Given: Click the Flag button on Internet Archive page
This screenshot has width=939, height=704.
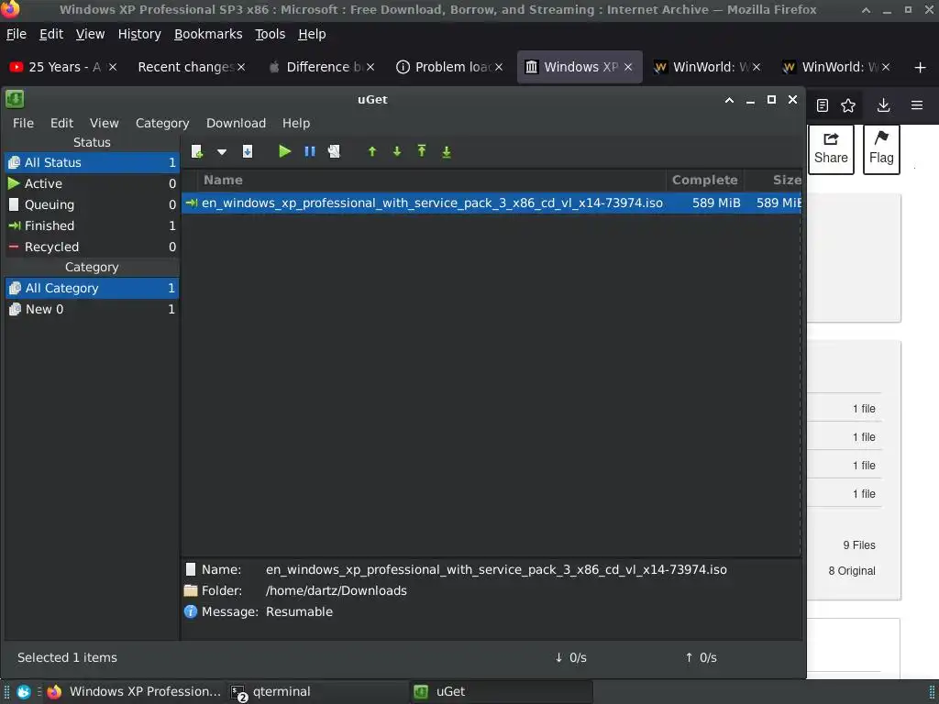Looking at the screenshot, I should pyautogui.click(x=881, y=149).
